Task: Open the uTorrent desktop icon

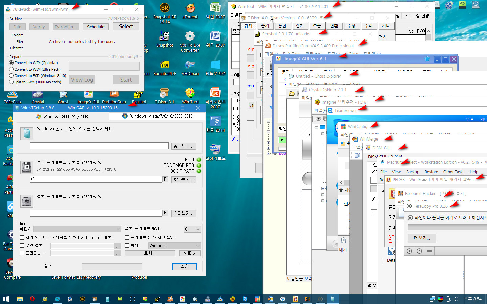Action: tap(190, 11)
